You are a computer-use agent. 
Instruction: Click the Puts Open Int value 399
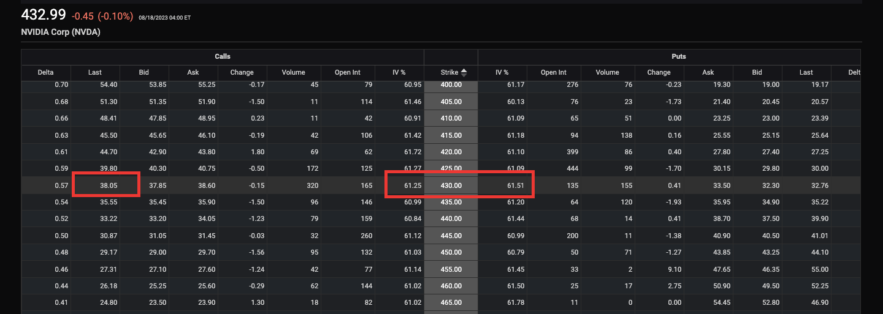(573, 152)
